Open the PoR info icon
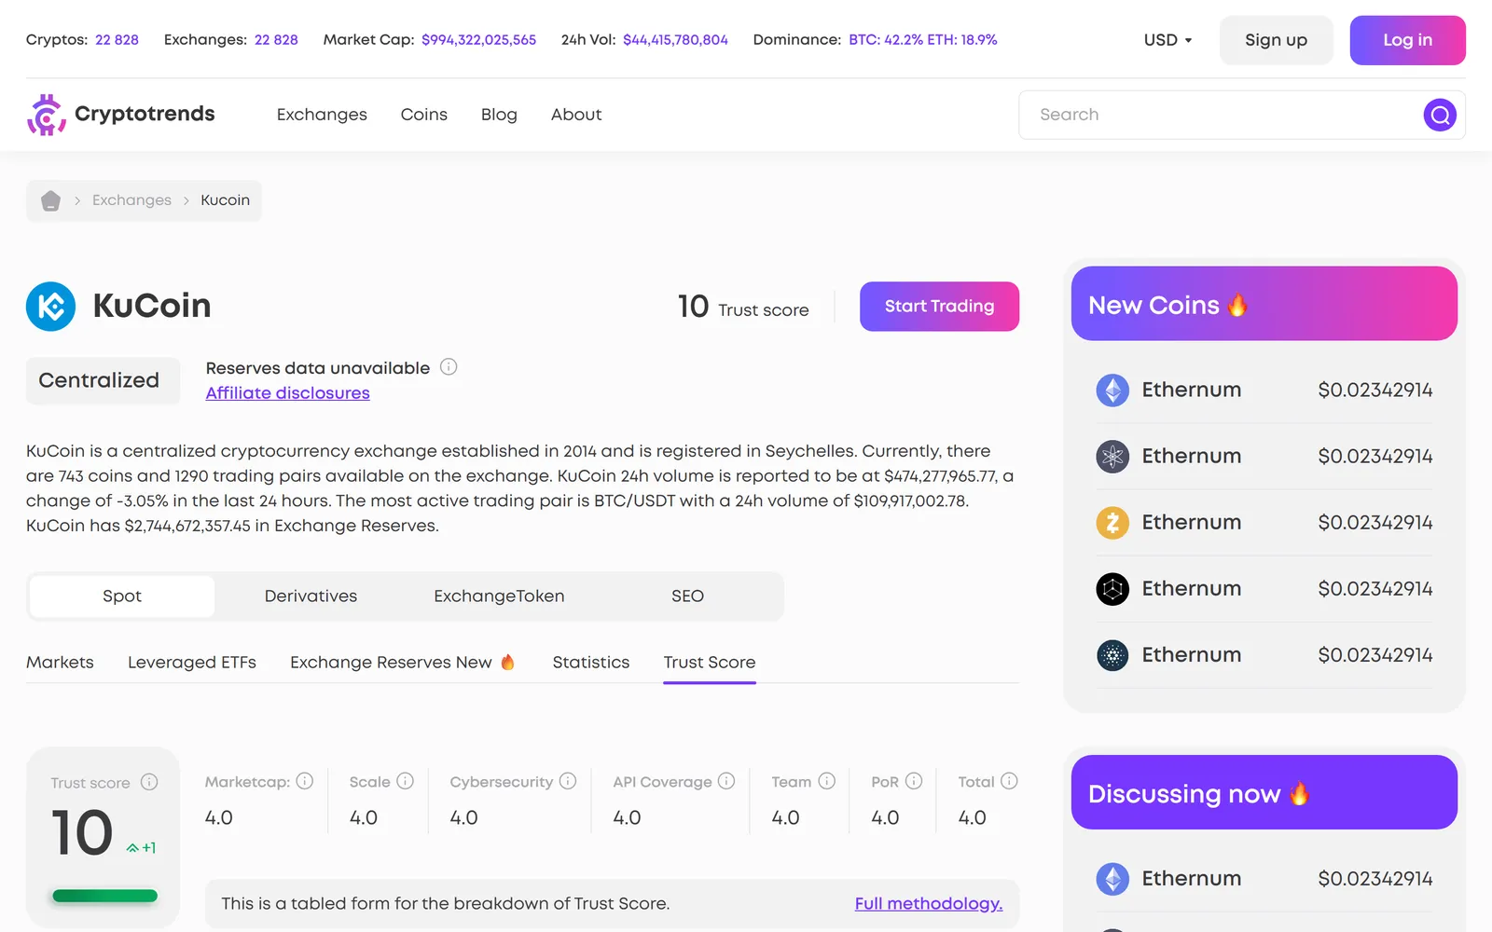The width and height of the screenshot is (1492, 932). click(914, 781)
